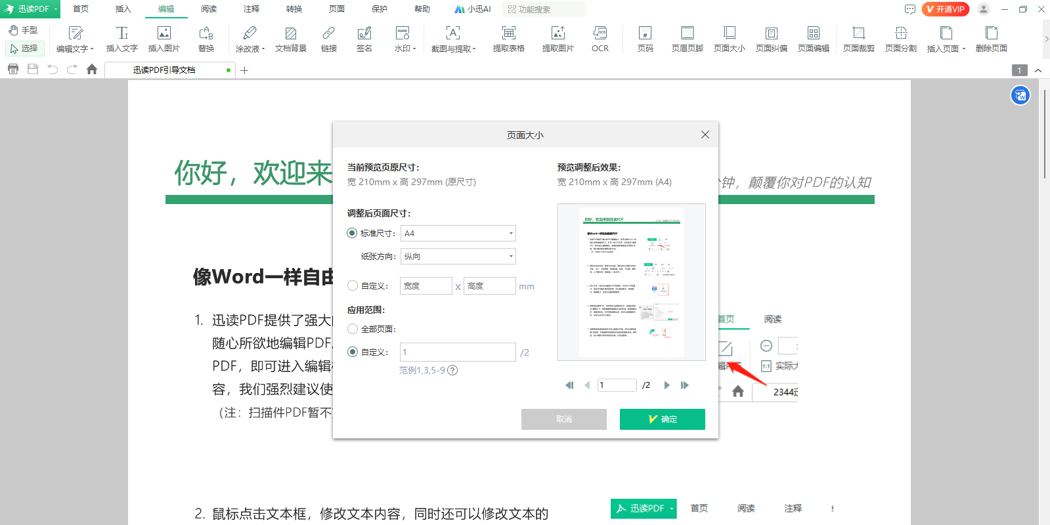
Task: Jump to first preview page
Action: 569,385
